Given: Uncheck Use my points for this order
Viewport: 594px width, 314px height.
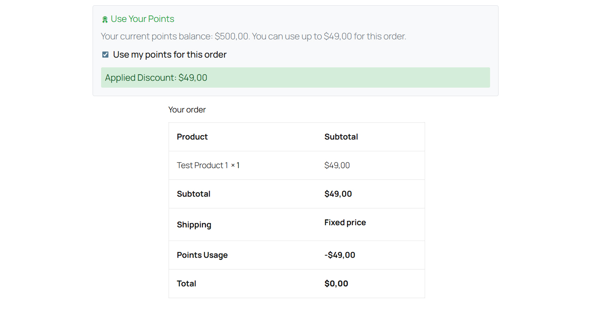Looking at the screenshot, I should (x=105, y=54).
